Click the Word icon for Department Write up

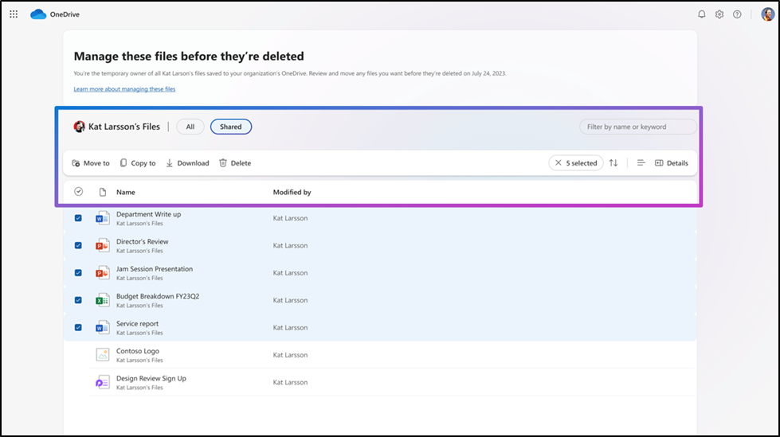tap(102, 218)
